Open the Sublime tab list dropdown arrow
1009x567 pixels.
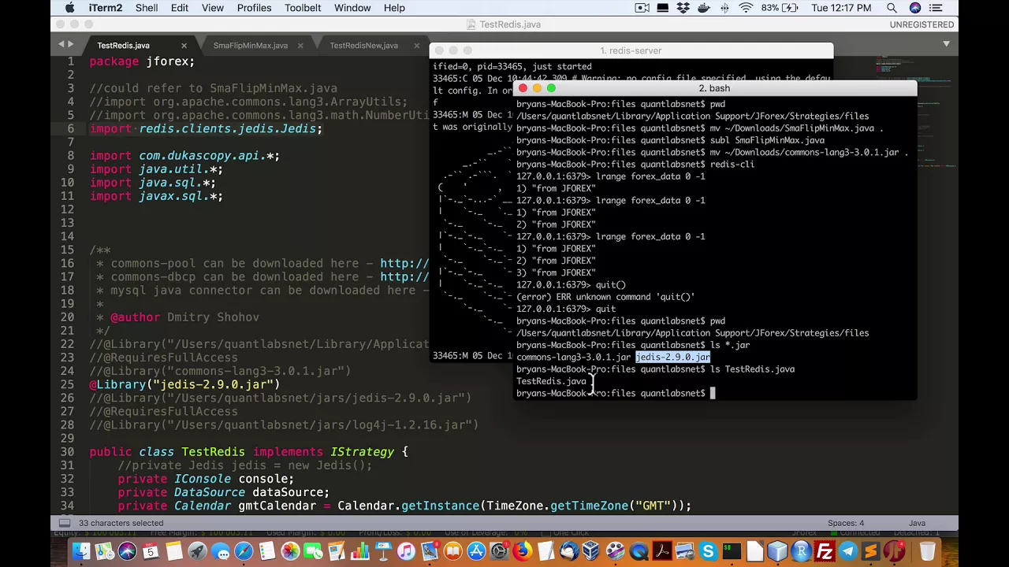pos(947,44)
